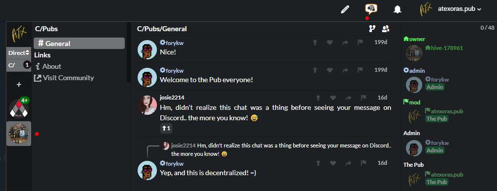The image size is (497, 191).
Task: Open the notifications bell
Action: (397, 9)
